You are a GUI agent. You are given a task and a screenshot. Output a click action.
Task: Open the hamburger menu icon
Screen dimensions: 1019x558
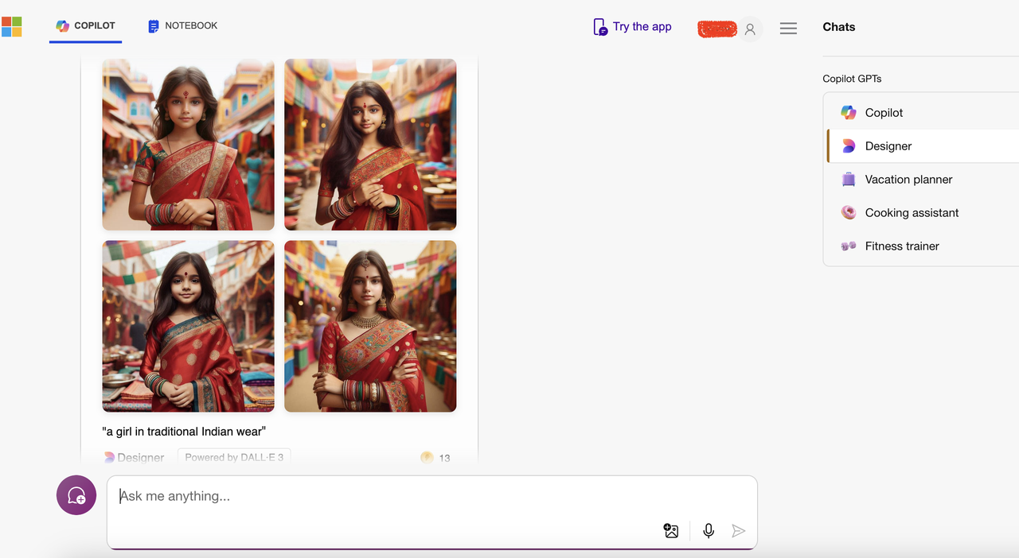(788, 29)
